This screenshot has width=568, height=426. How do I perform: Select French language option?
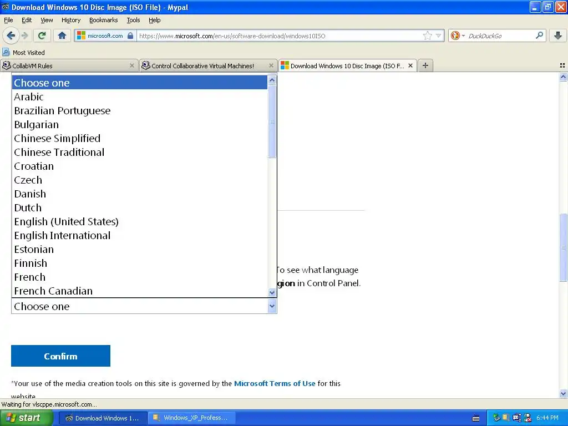[x=140, y=277]
